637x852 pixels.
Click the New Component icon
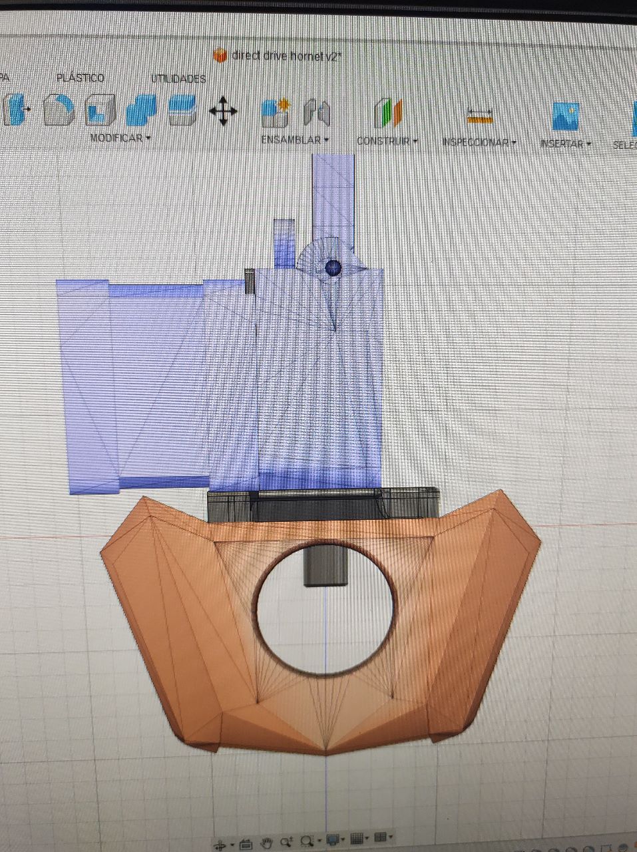coord(274,112)
